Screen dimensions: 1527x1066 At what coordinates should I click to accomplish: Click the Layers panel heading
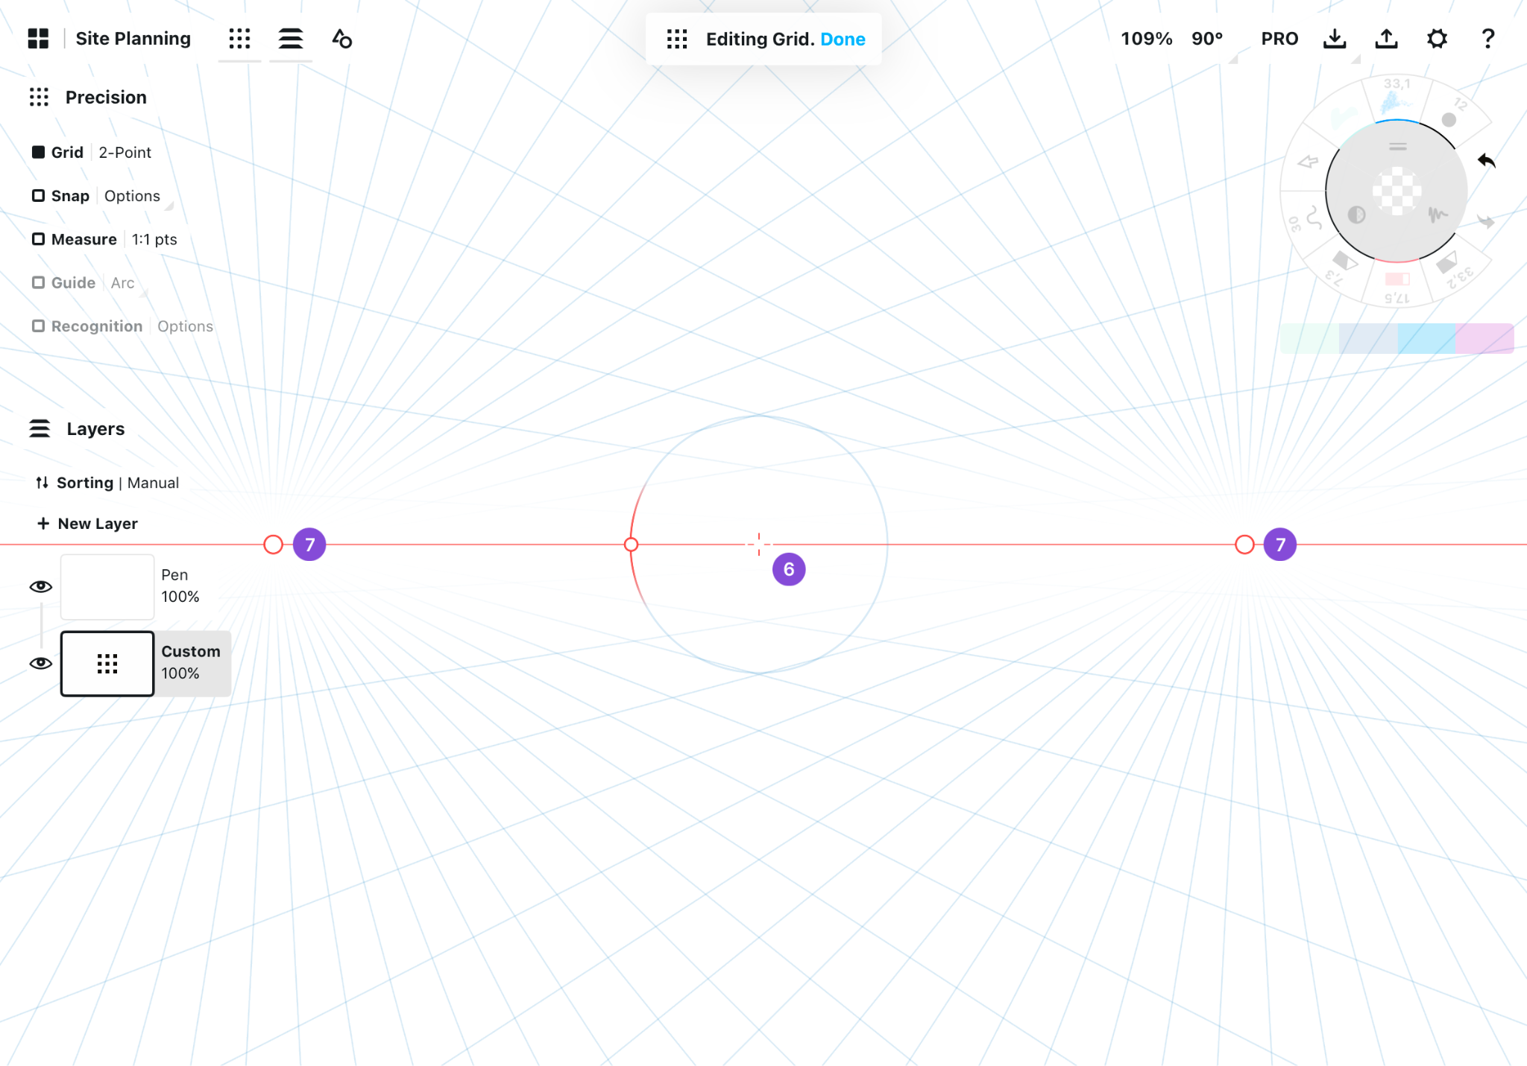[x=95, y=429]
